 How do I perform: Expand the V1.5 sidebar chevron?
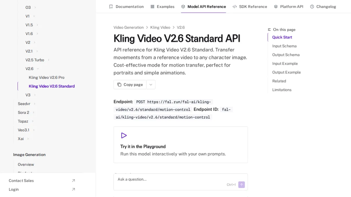coord(37,25)
